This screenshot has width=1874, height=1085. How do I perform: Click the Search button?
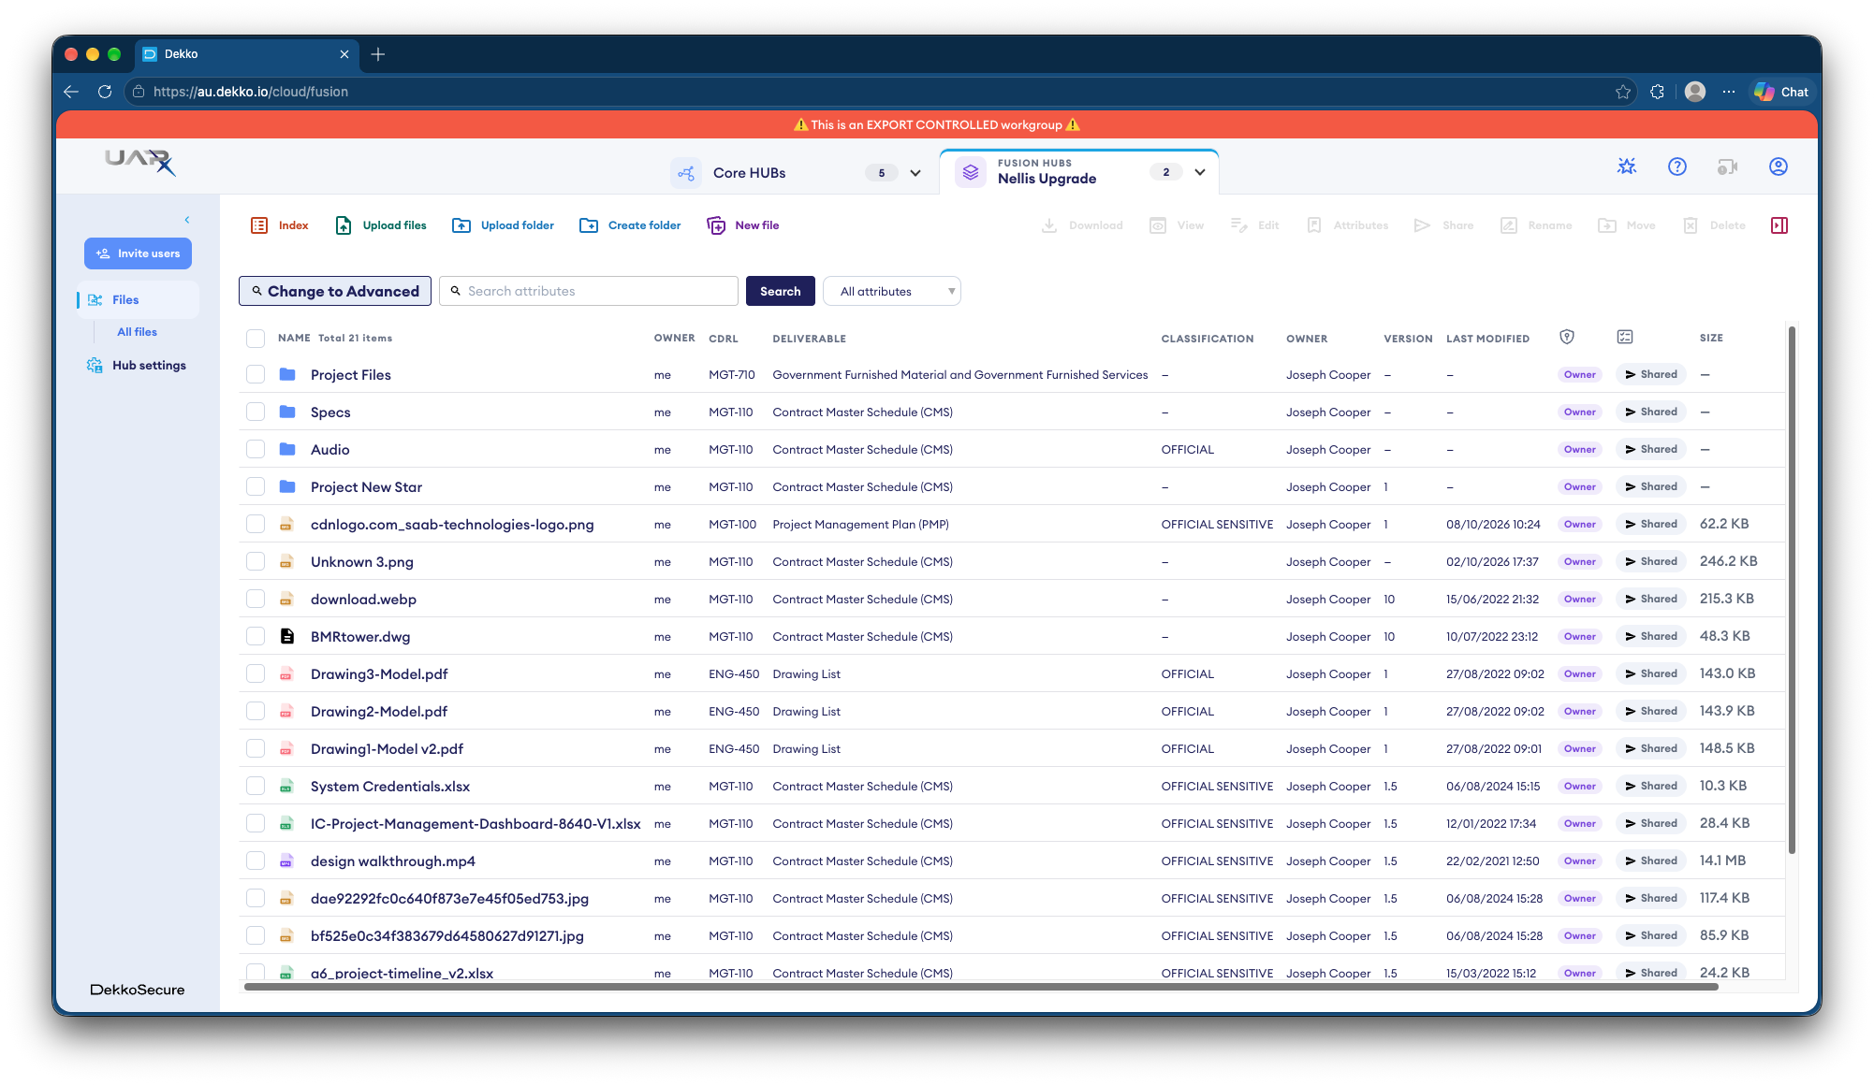click(x=780, y=291)
